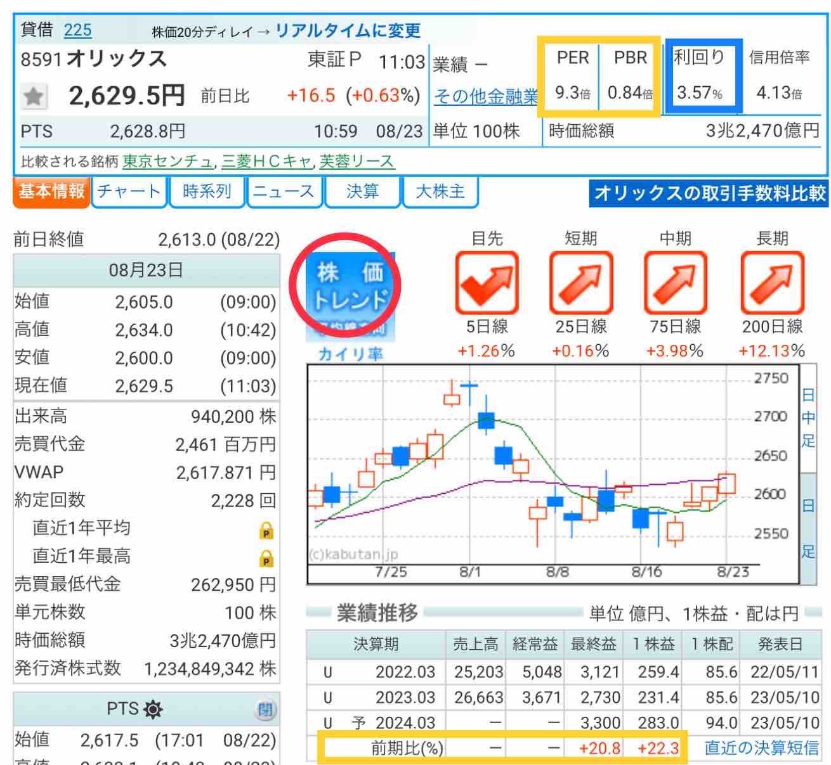
Task: Click the PTS settings gear icon
Action: [153, 709]
